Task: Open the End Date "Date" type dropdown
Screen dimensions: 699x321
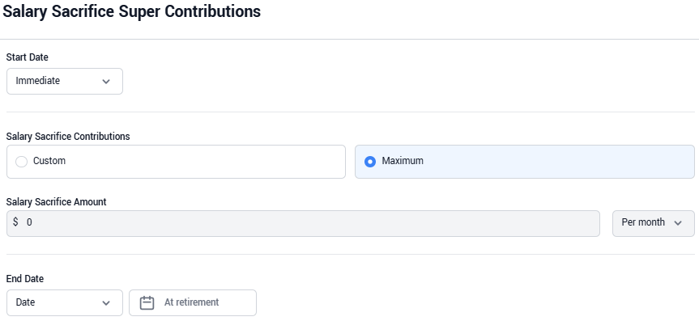Action: pyautogui.click(x=65, y=302)
